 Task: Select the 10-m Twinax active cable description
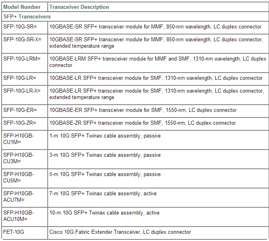pyautogui.click(x=105, y=213)
